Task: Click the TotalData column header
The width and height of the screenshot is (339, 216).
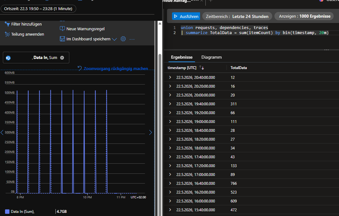Action: pyautogui.click(x=239, y=68)
